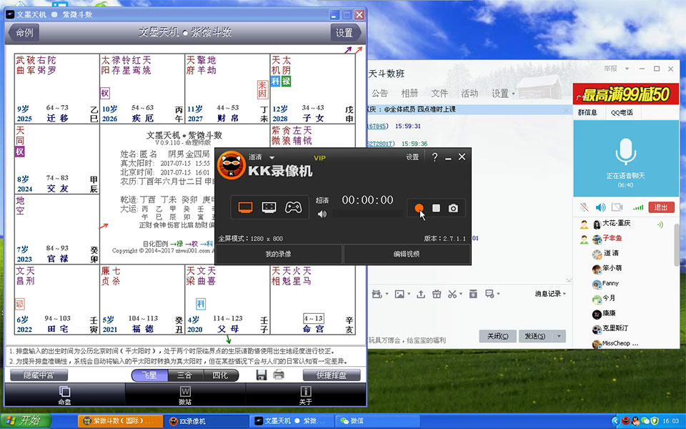
Task: Save the chart with floppy disk icon
Action: [x=262, y=375]
